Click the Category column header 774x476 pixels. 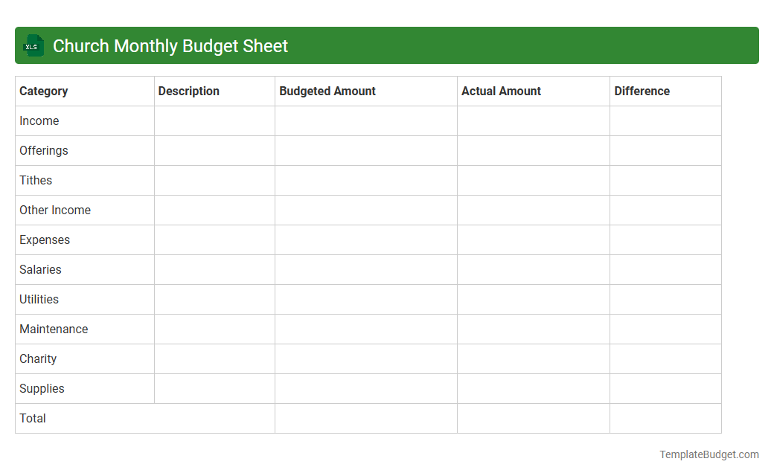click(44, 91)
